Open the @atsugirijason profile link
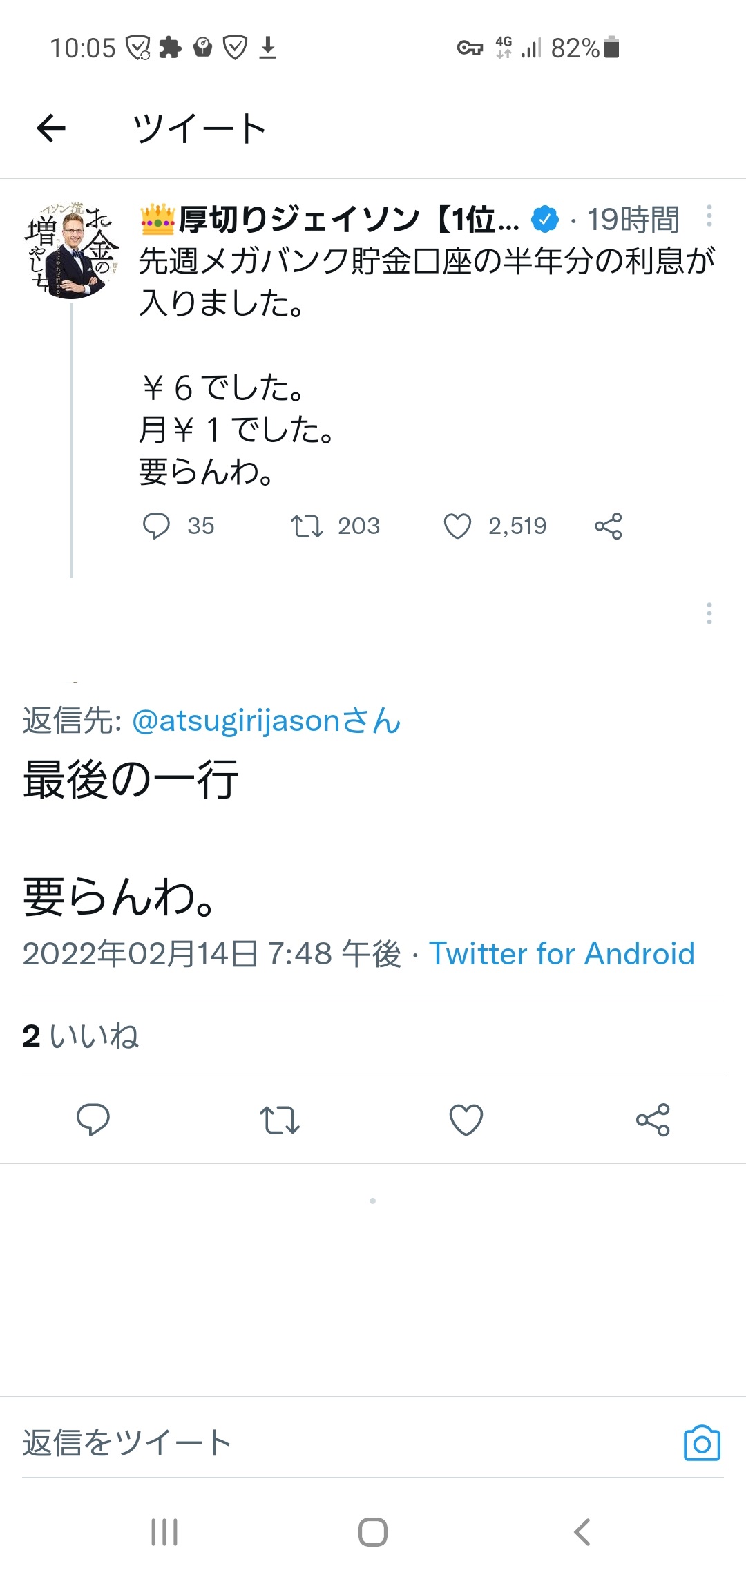This screenshot has width=746, height=1575. tap(266, 721)
